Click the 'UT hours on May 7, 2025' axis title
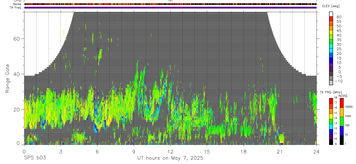 coord(170,158)
